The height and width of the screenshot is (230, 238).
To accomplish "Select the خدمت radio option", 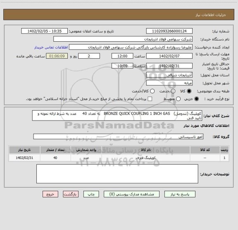I will (173, 91).
